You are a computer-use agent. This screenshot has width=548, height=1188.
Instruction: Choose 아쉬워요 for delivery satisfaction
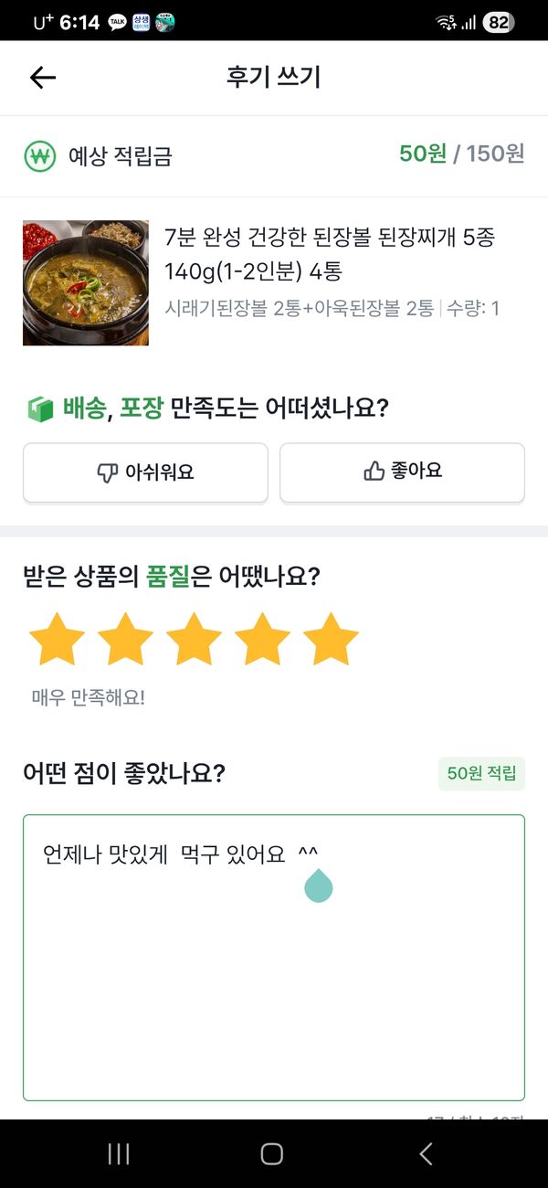coord(145,472)
